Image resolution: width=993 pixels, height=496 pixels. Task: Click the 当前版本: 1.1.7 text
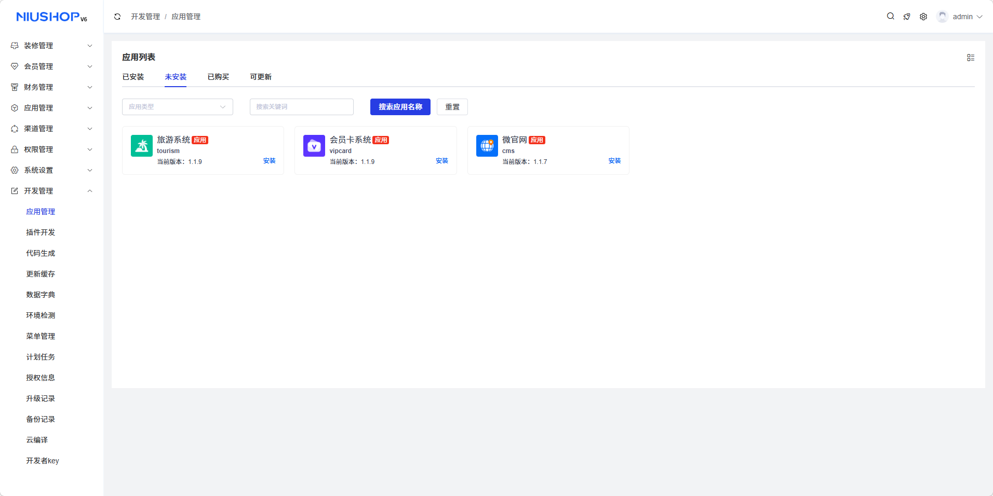[x=525, y=162]
